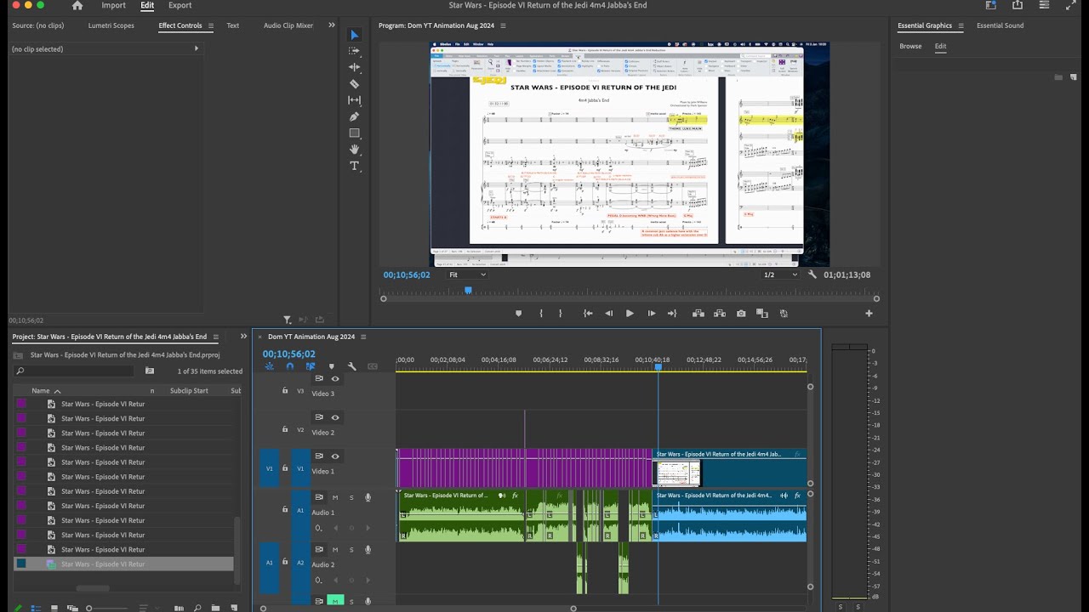This screenshot has height=612, width=1089.
Task: Select the Rectangle tool
Action: [355, 133]
